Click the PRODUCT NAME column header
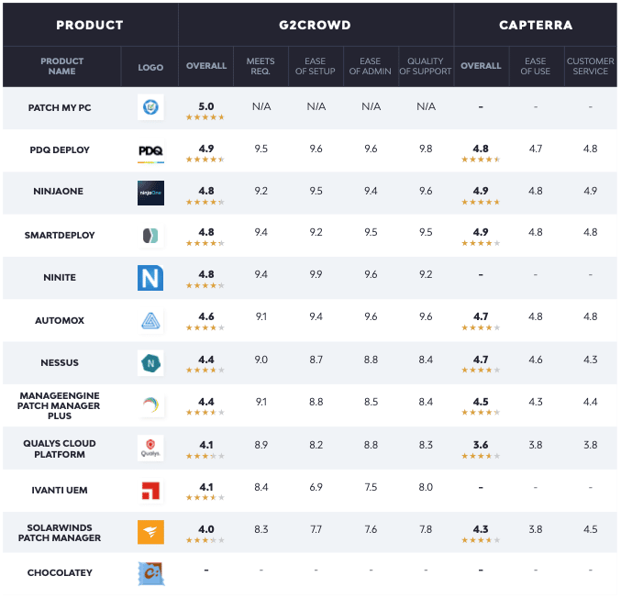 pyautogui.click(x=61, y=66)
